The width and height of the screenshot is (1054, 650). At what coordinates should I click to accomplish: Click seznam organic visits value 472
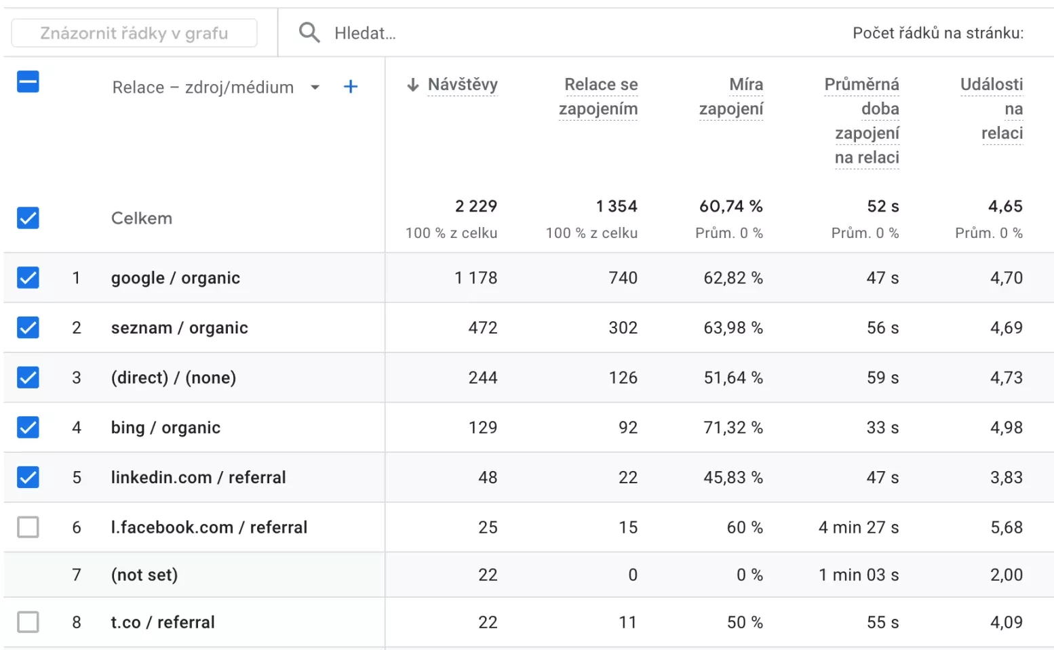pyautogui.click(x=483, y=328)
